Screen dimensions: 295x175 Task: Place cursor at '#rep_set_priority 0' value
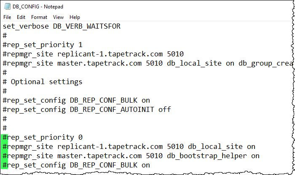[x=80, y=138]
